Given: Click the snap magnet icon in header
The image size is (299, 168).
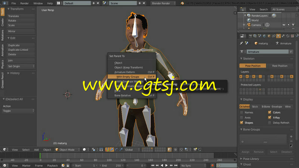Looking at the screenshot, I should (x=181, y=150).
